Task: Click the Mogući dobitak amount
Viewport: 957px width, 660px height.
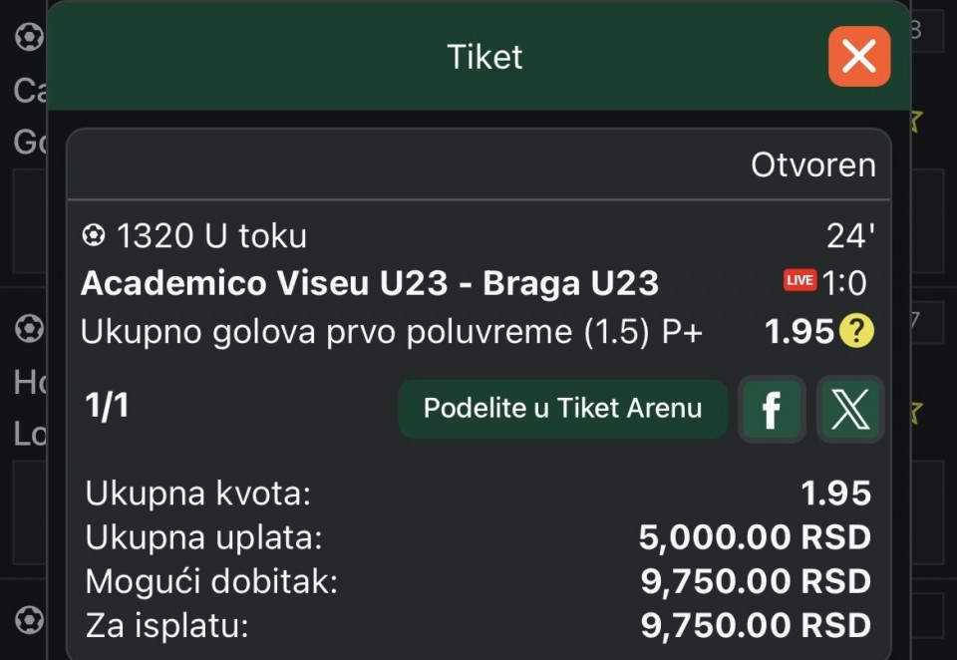Action: click(x=755, y=581)
